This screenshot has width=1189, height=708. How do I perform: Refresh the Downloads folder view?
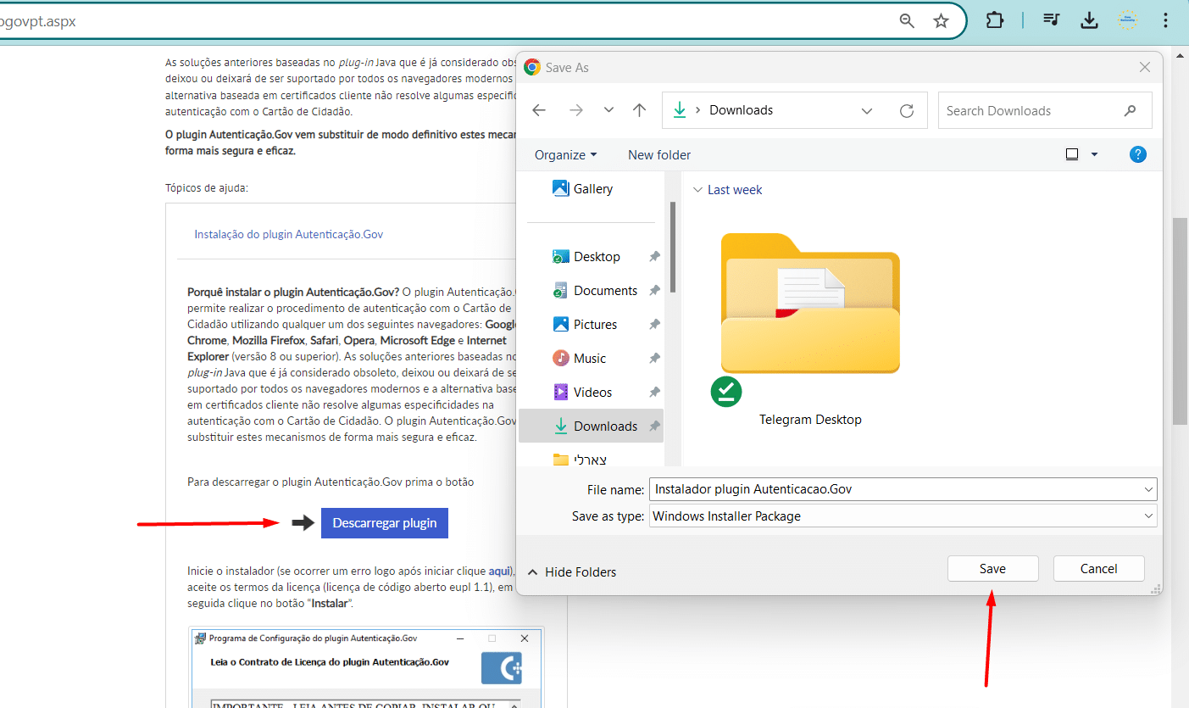point(907,110)
